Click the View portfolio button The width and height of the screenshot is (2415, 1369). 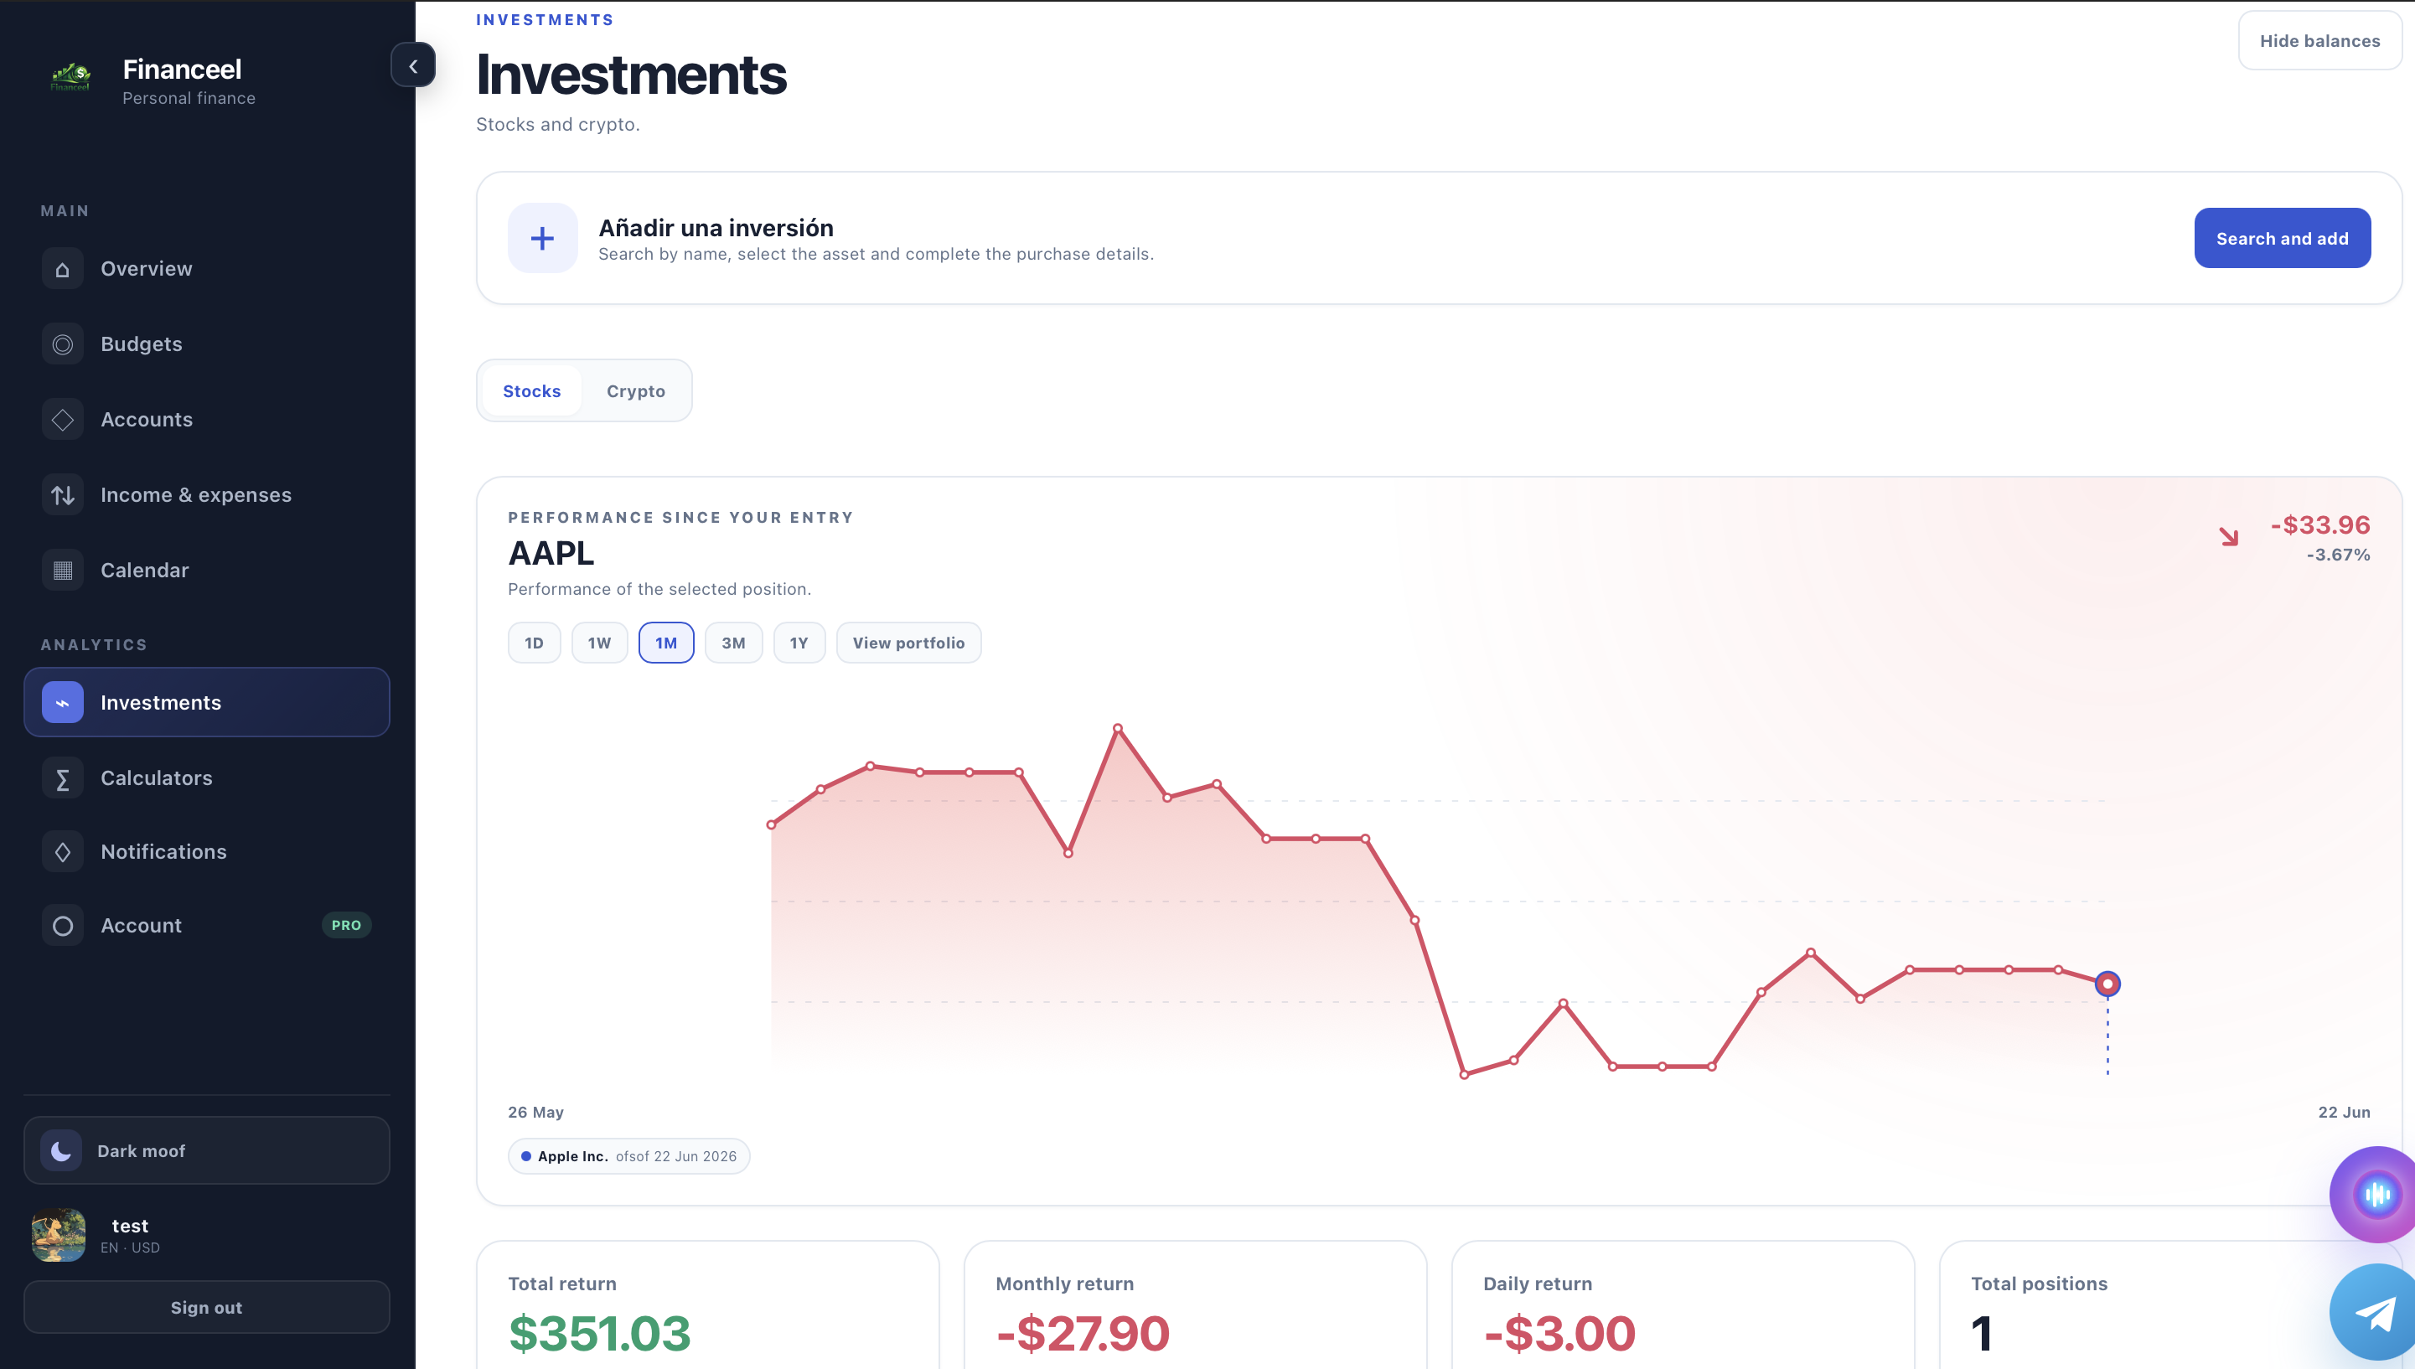(x=908, y=643)
